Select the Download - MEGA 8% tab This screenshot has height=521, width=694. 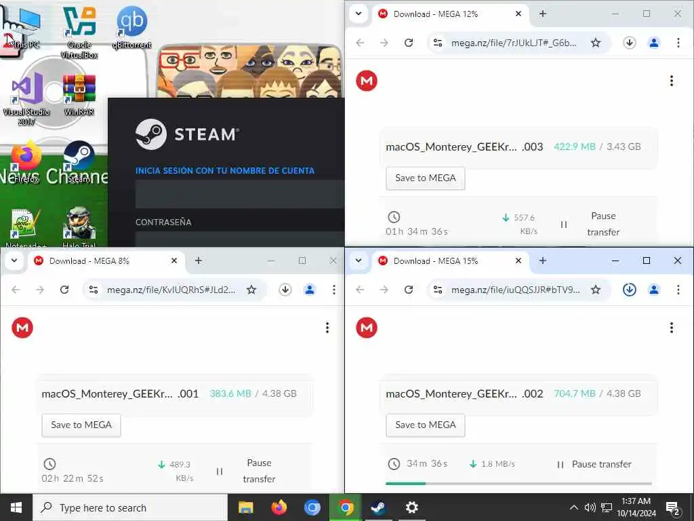click(x=105, y=261)
